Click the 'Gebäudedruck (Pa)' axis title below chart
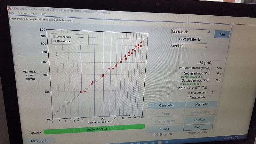The image size is (256, 144). pyautogui.click(x=100, y=122)
